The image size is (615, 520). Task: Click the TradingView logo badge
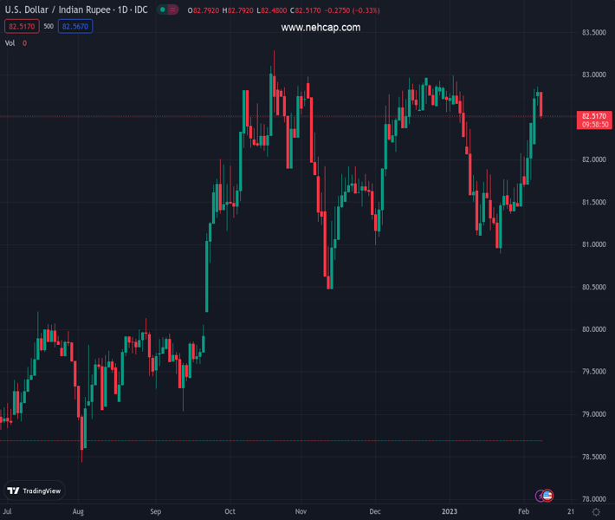(35, 491)
